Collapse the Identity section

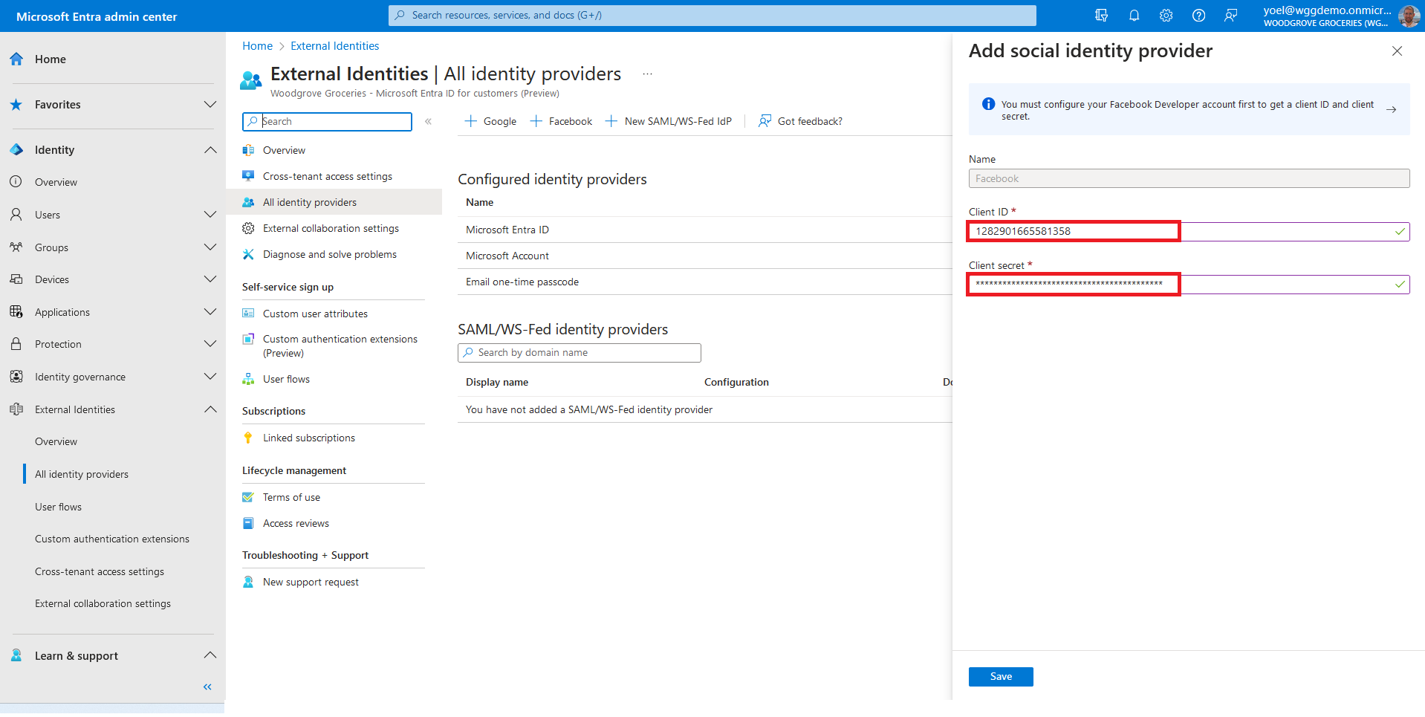[210, 150]
